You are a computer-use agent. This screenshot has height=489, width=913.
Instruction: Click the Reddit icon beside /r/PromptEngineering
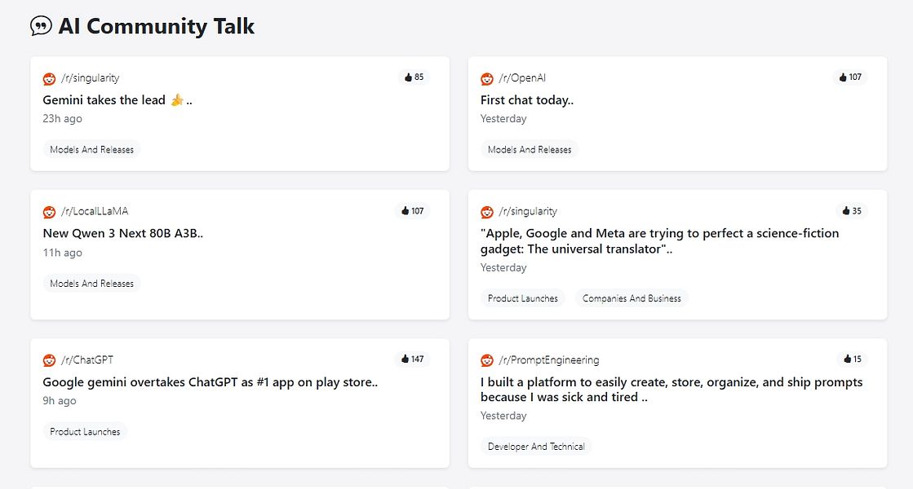[487, 360]
